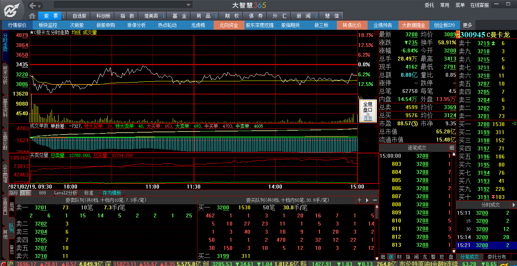Select the 财 bottom mini-tab
The width and height of the screenshot is (517, 266).
tap(399, 257)
